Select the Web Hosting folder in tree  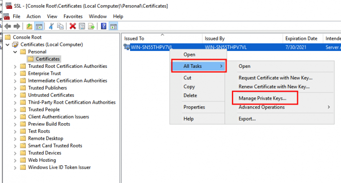(x=42, y=160)
